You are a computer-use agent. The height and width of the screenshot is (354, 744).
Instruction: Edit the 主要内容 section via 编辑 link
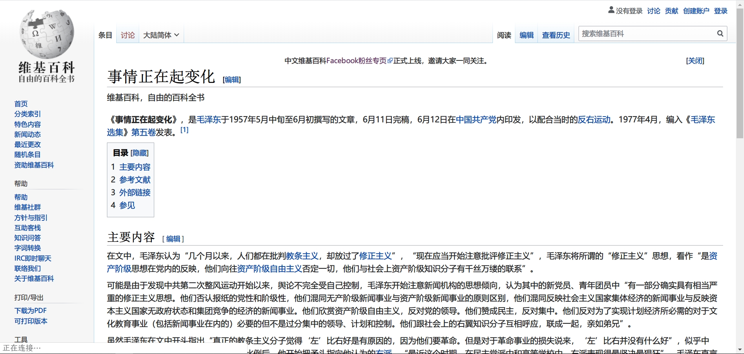point(173,239)
